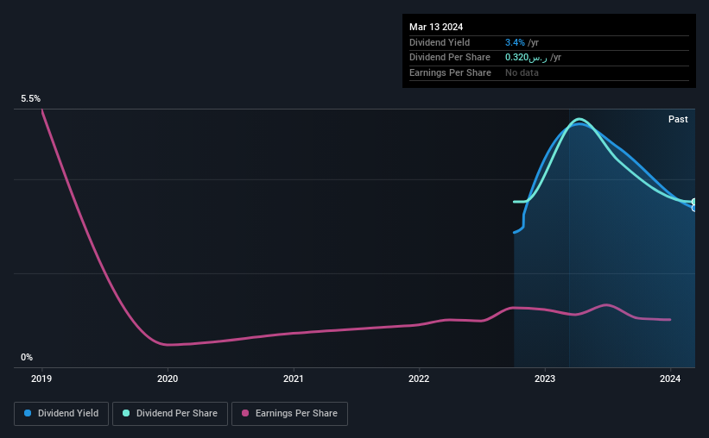Click the 2021 x-axis label
Viewport: 709px width, 438px height.
pyautogui.click(x=294, y=379)
